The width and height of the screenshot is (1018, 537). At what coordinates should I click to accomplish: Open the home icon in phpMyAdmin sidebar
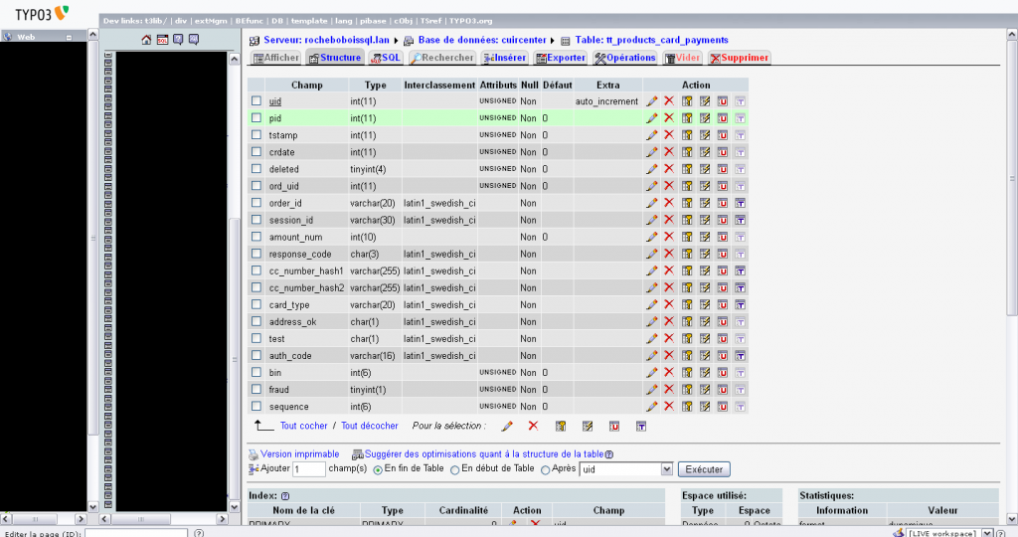click(147, 40)
